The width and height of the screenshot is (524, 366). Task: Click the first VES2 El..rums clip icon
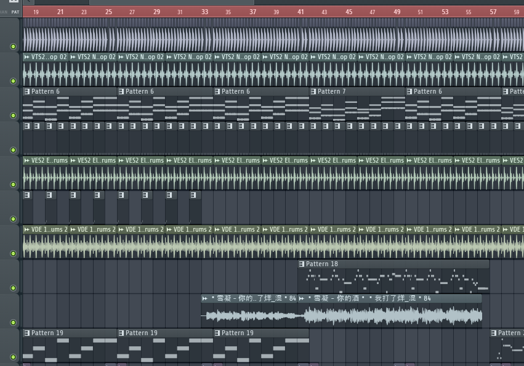(26, 160)
